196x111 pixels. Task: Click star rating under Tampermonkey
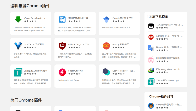(x=162, y=28)
